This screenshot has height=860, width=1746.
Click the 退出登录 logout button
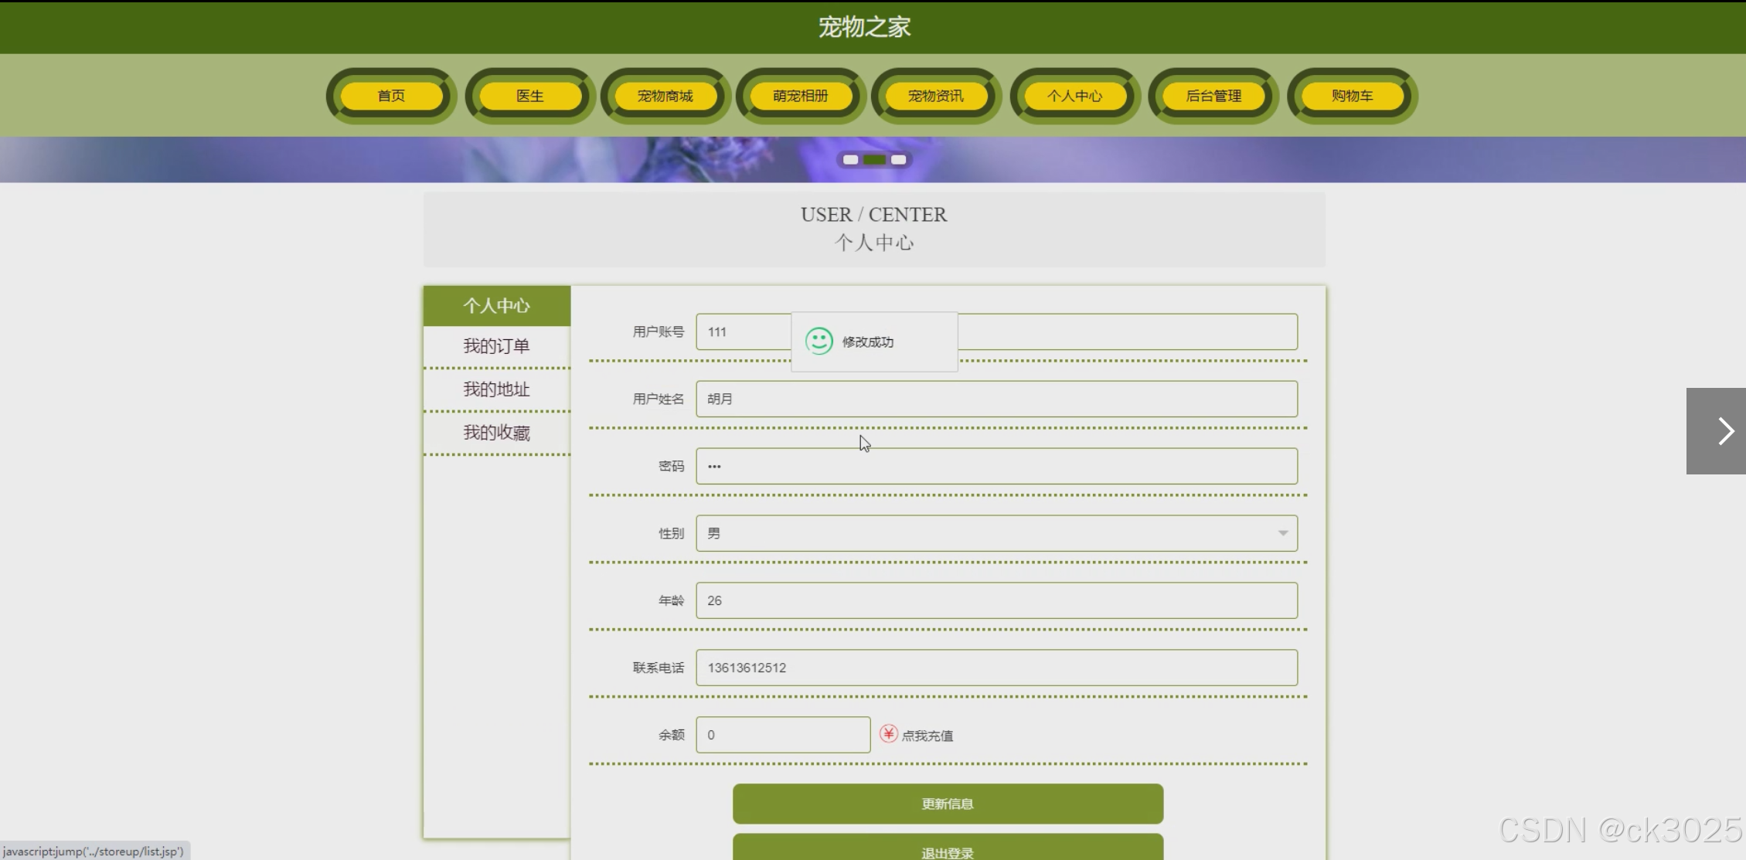[x=948, y=849]
